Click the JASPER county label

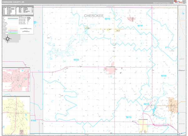pyautogui.click(x=182, y=59)
